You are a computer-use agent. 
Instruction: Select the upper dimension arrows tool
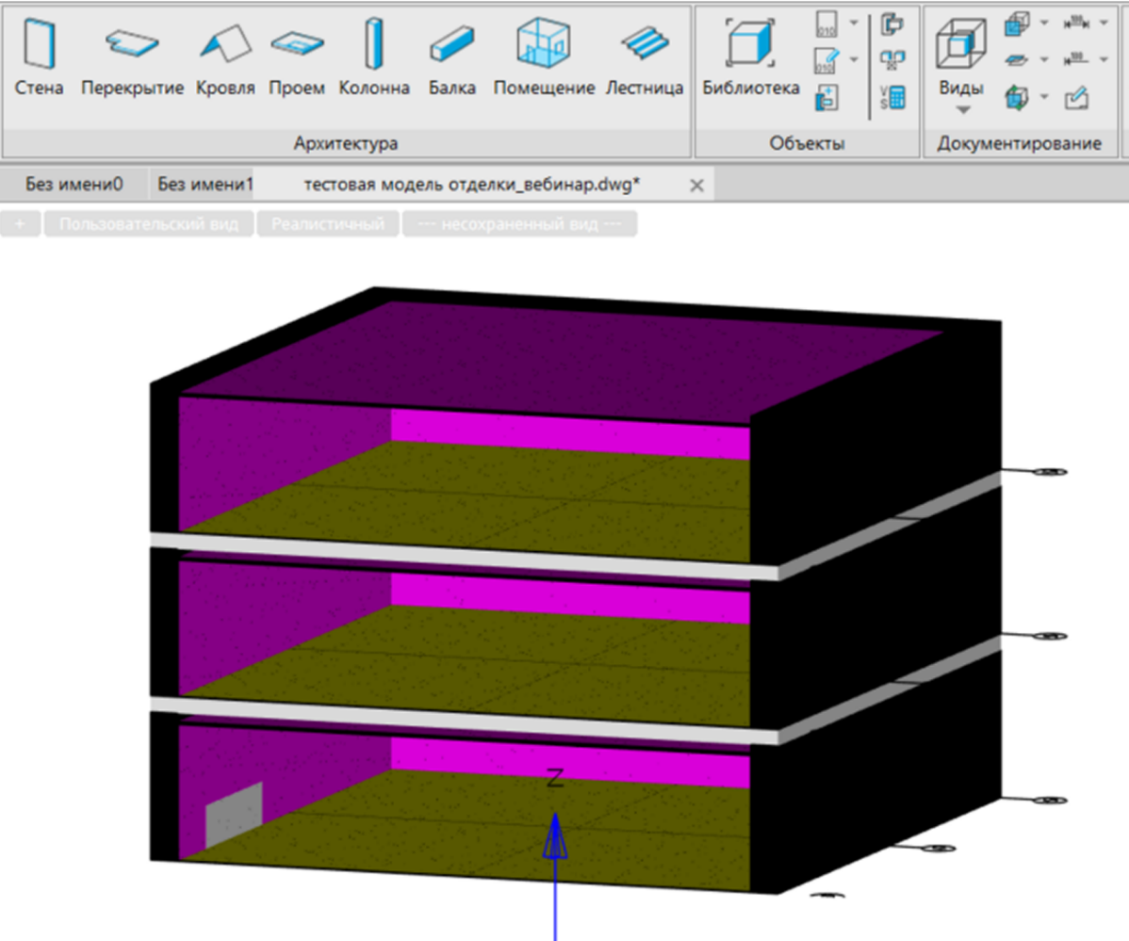point(1076,23)
